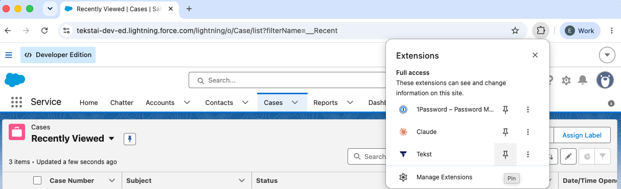Go back to the previous page
This screenshot has height=189, width=621.
coord(8,31)
